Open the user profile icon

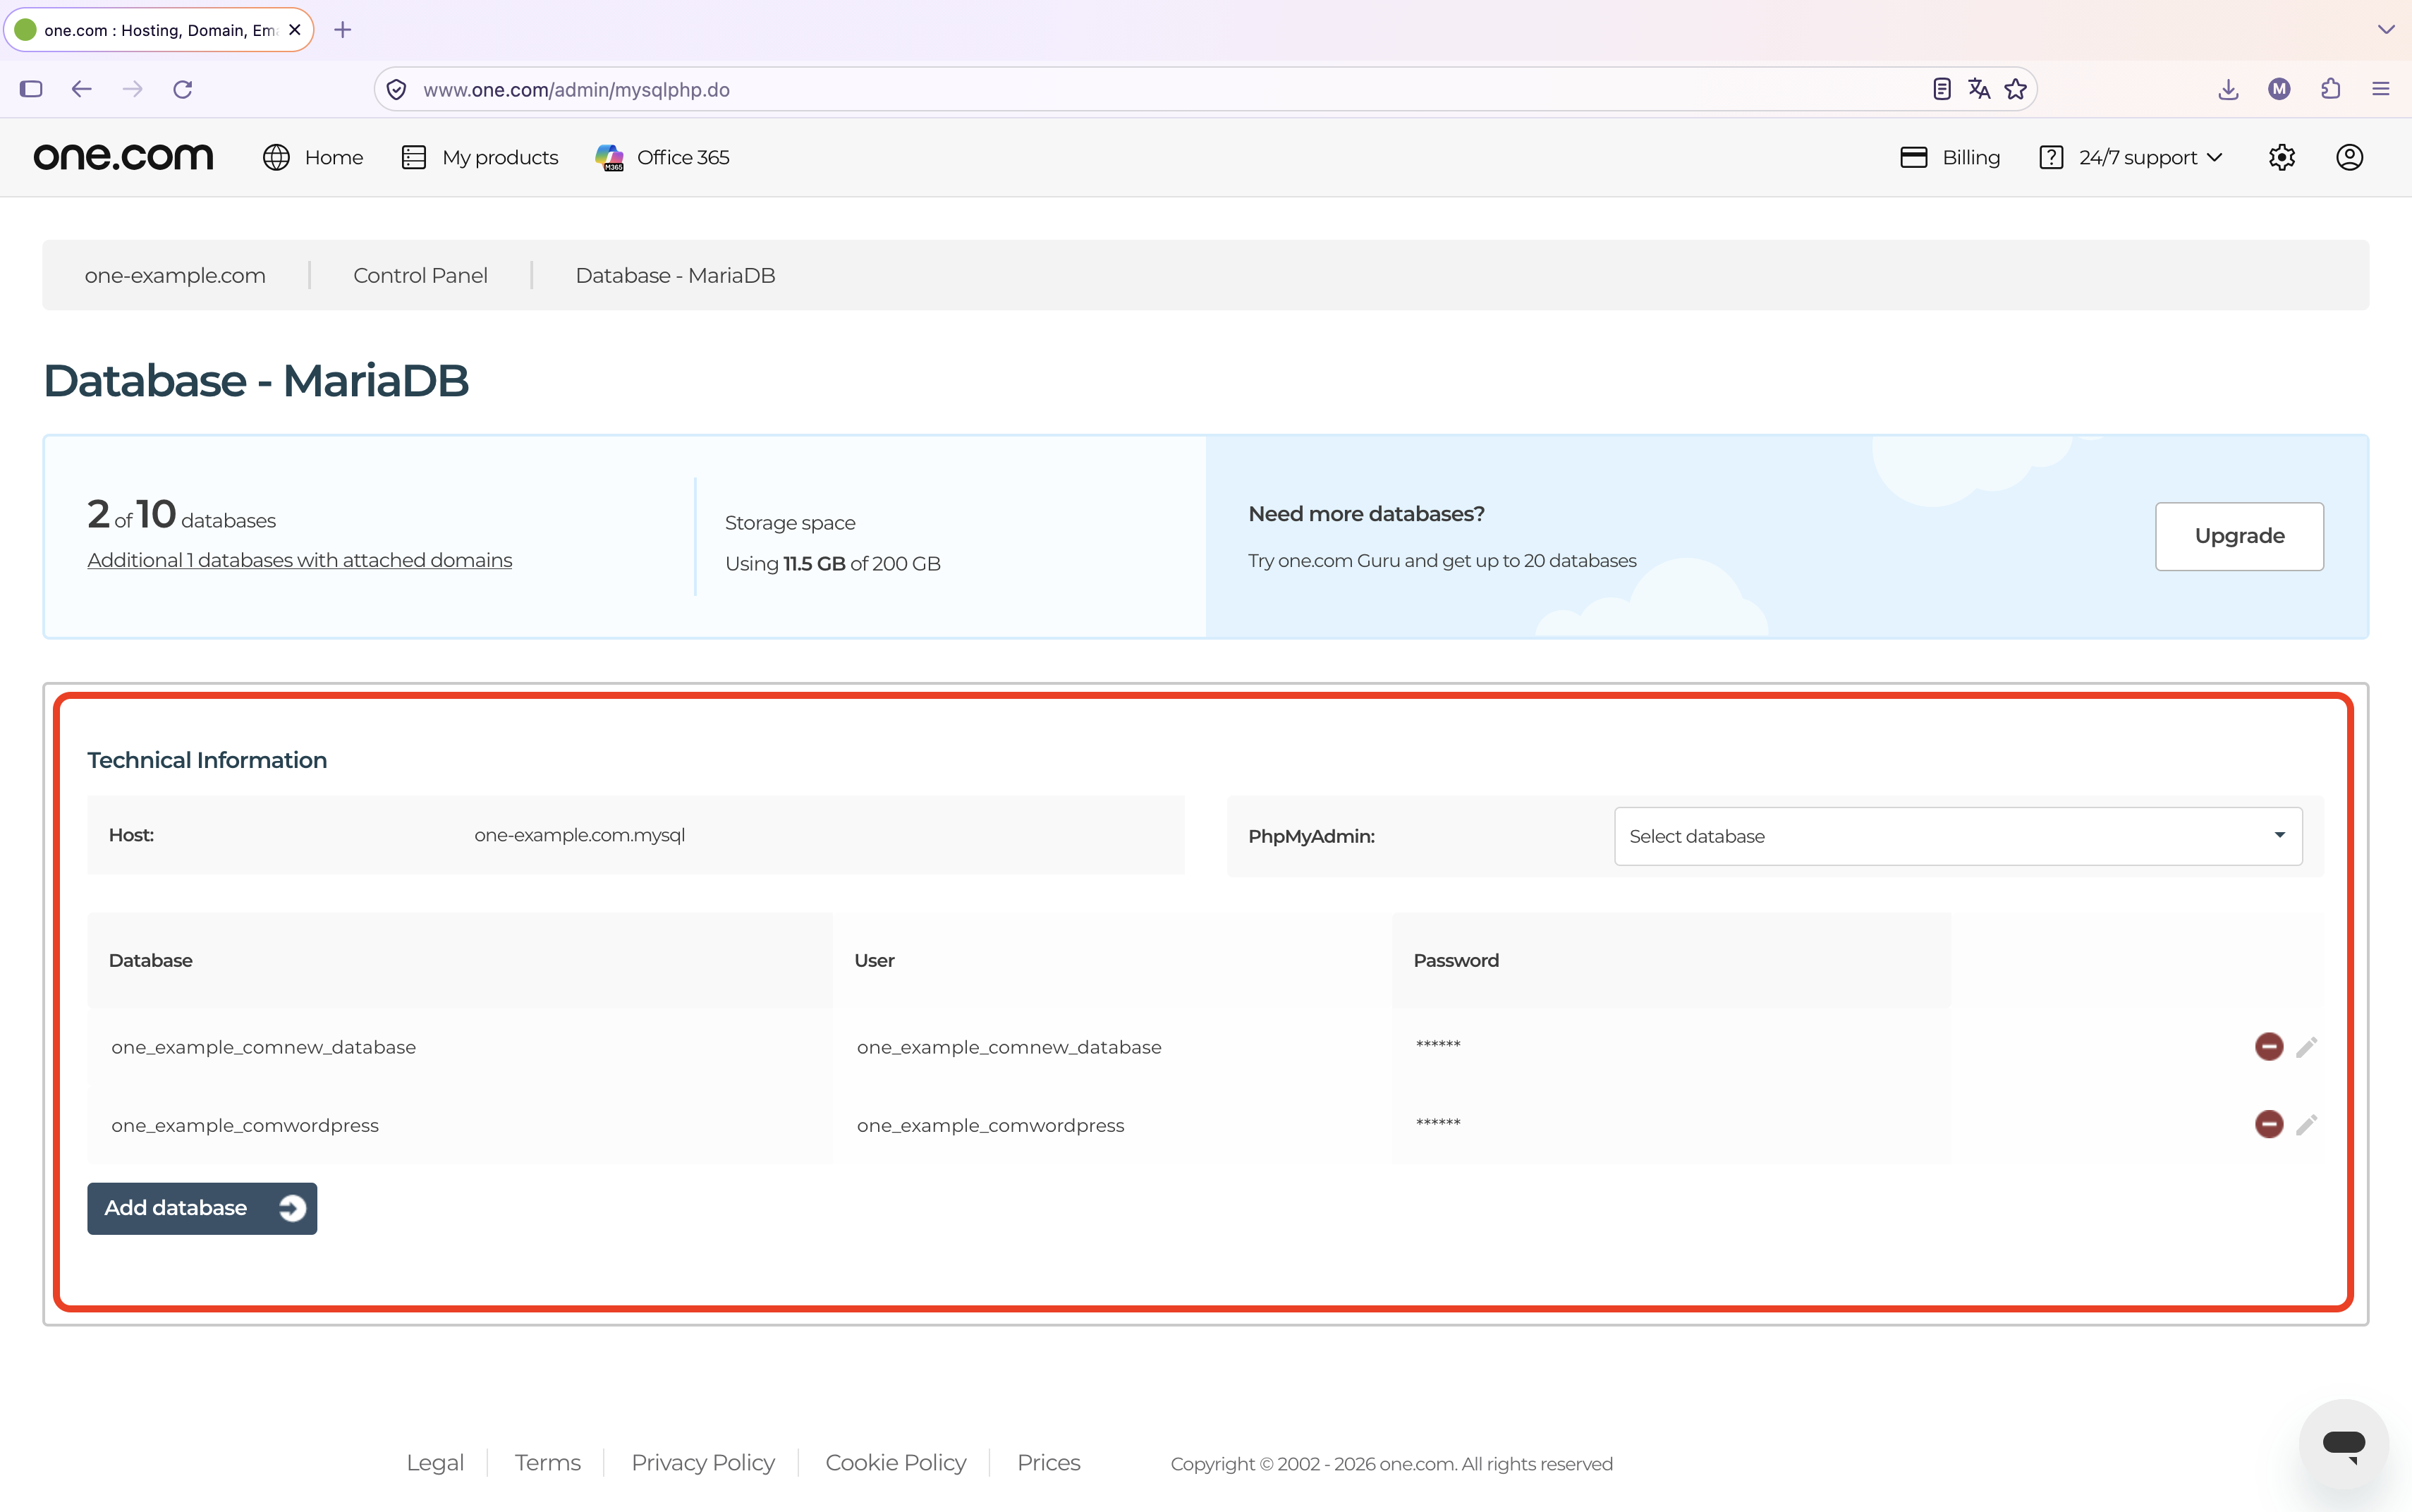click(2349, 157)
